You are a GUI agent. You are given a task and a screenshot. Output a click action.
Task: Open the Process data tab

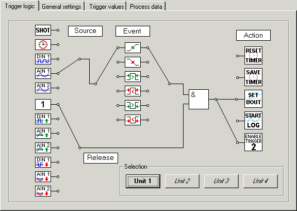(x=146, y=7)
